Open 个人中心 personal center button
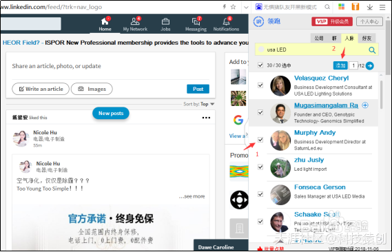 pos(369,22)
